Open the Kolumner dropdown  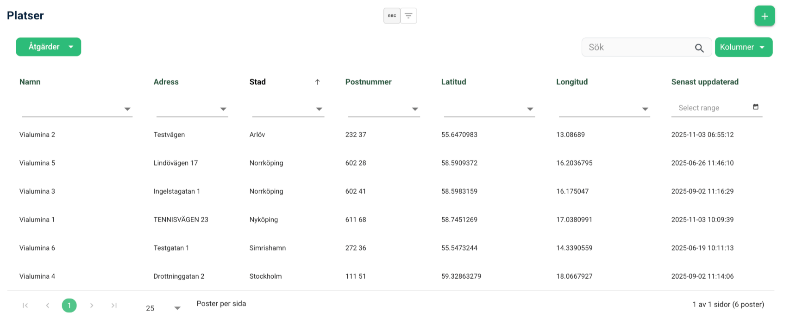point(744,47)
